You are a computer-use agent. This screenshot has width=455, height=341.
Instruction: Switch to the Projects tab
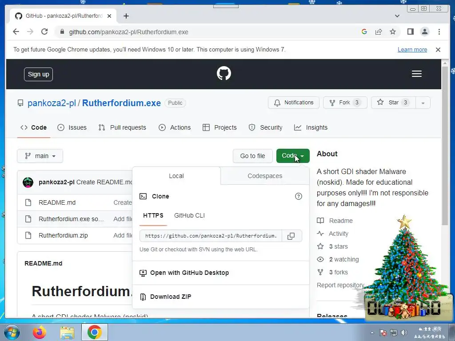tap(220, 127)
